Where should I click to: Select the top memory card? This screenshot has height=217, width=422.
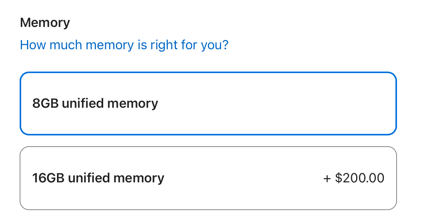point(208,103)
